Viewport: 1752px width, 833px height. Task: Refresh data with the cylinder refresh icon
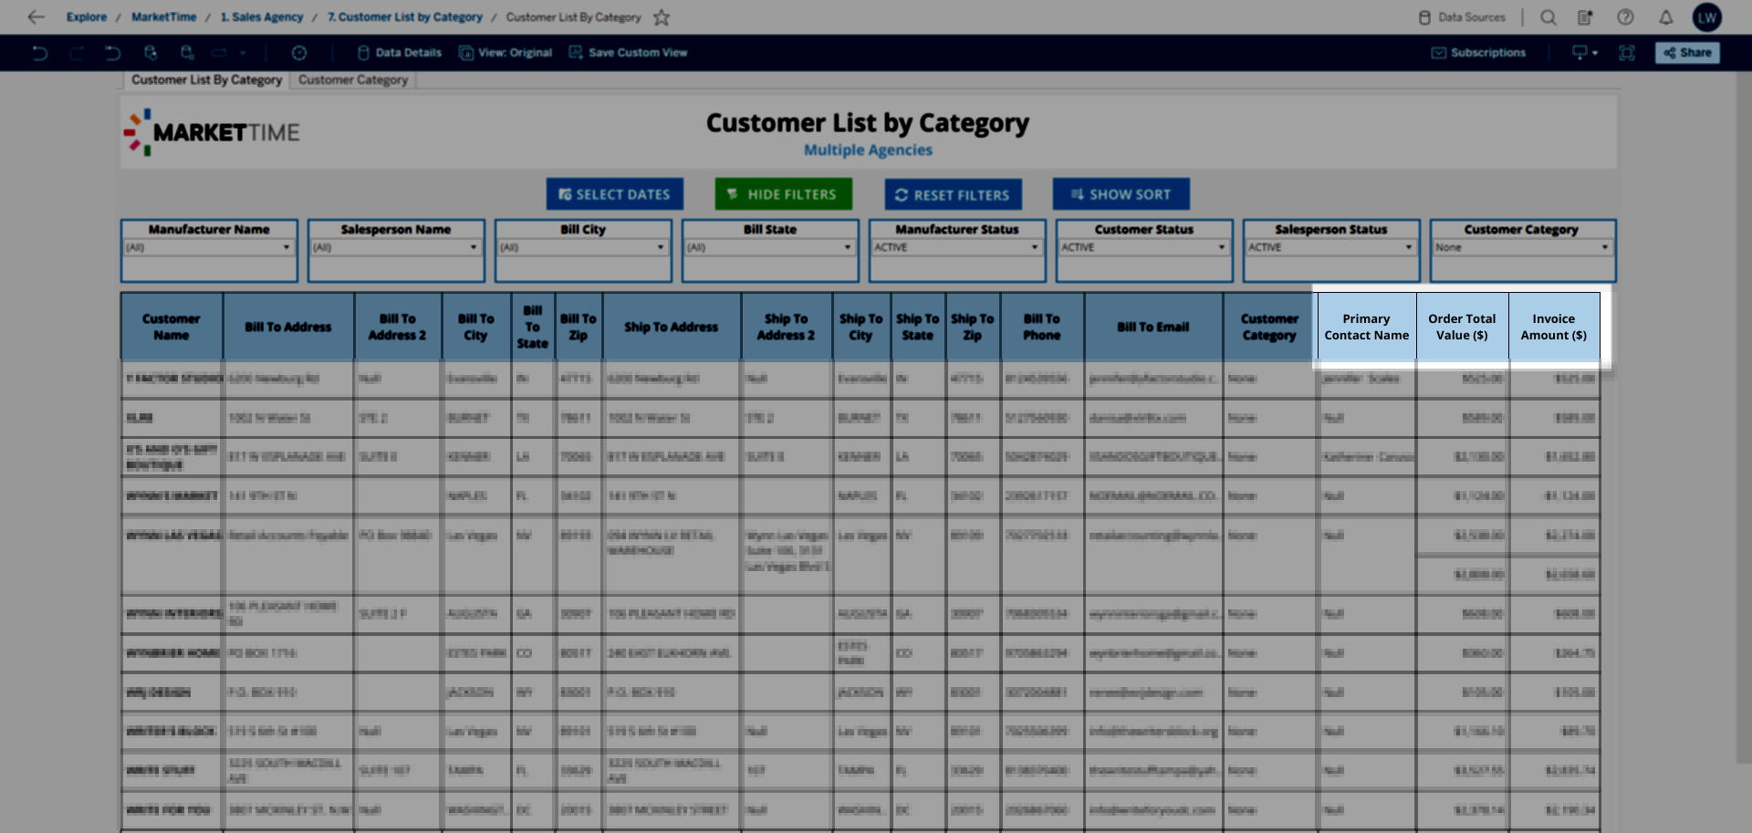coord(151,53)
